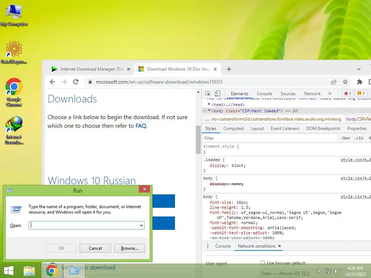Reload the Microsoft download page
The width and height of the screenshot is (371, 278).
(76, 82)
